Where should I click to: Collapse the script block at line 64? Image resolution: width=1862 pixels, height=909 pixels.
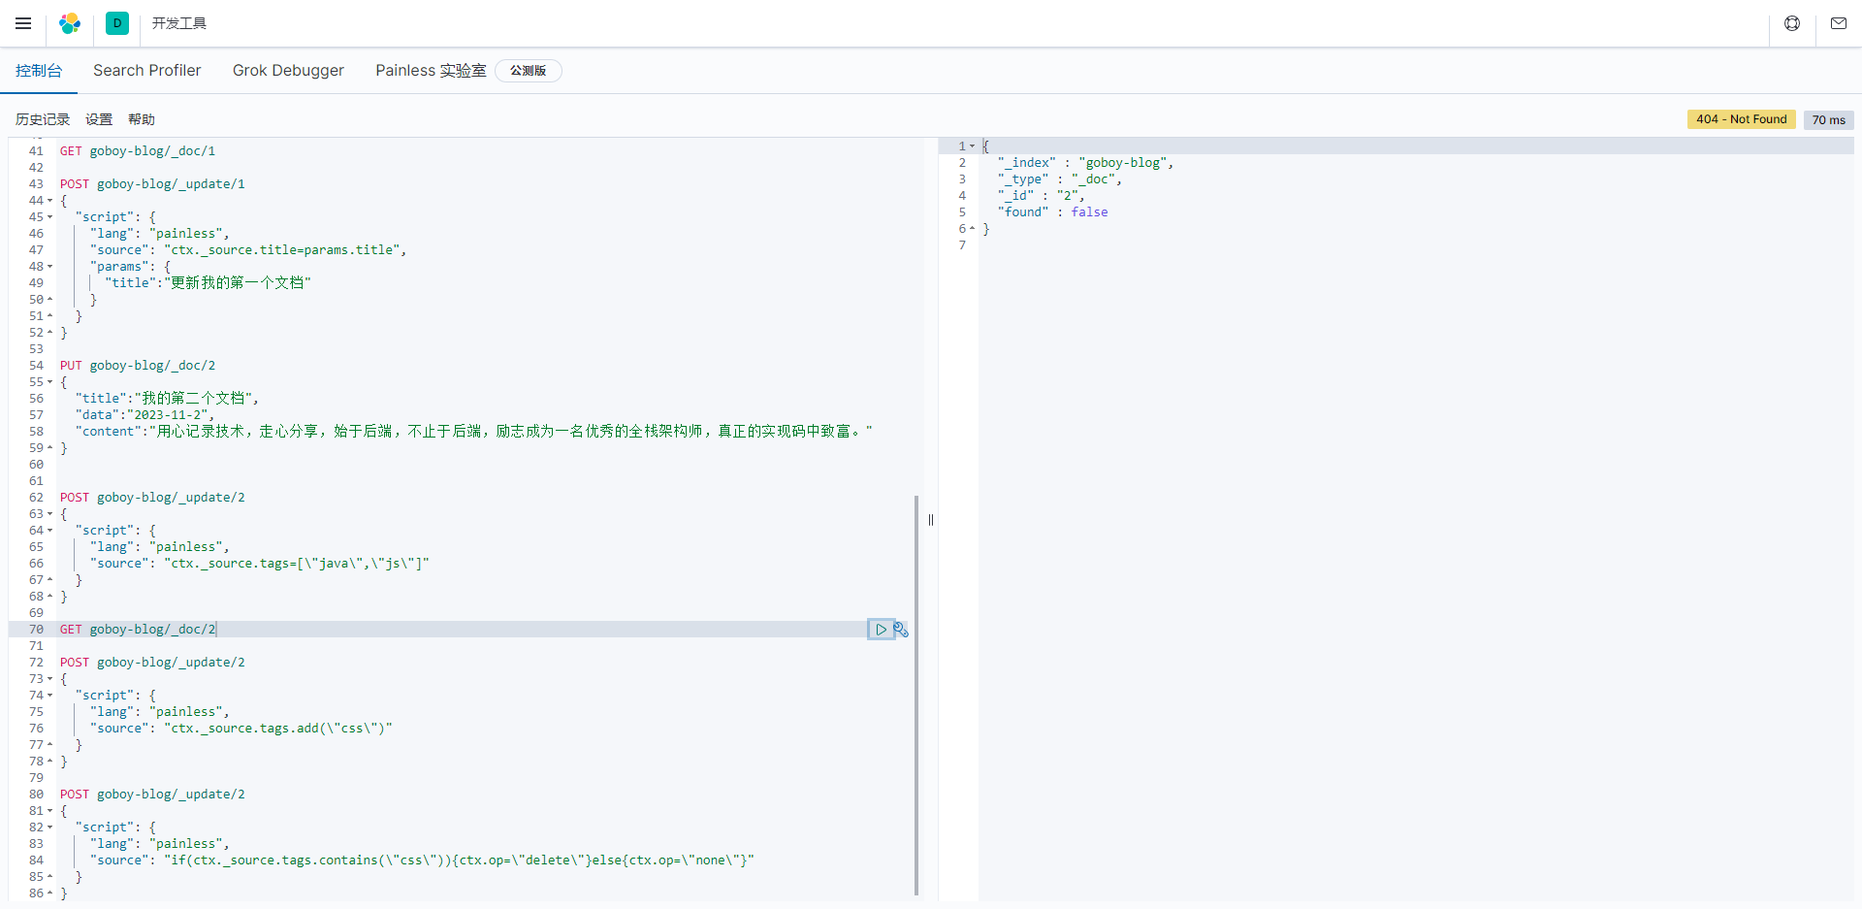(50, 531)
